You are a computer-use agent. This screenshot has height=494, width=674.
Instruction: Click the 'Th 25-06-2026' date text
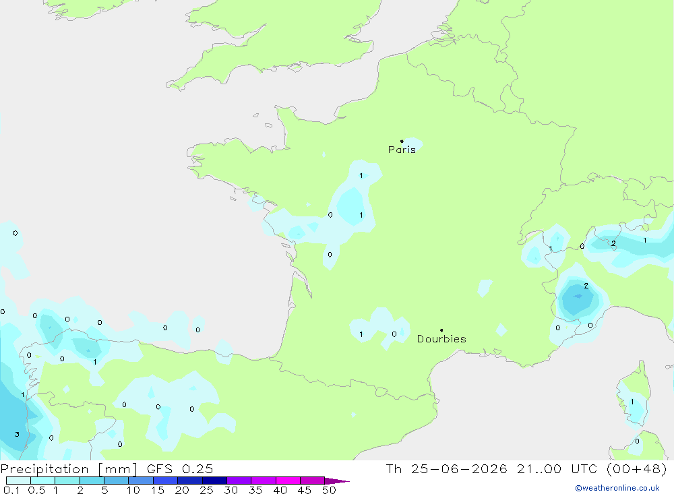(x=446, y=468)
